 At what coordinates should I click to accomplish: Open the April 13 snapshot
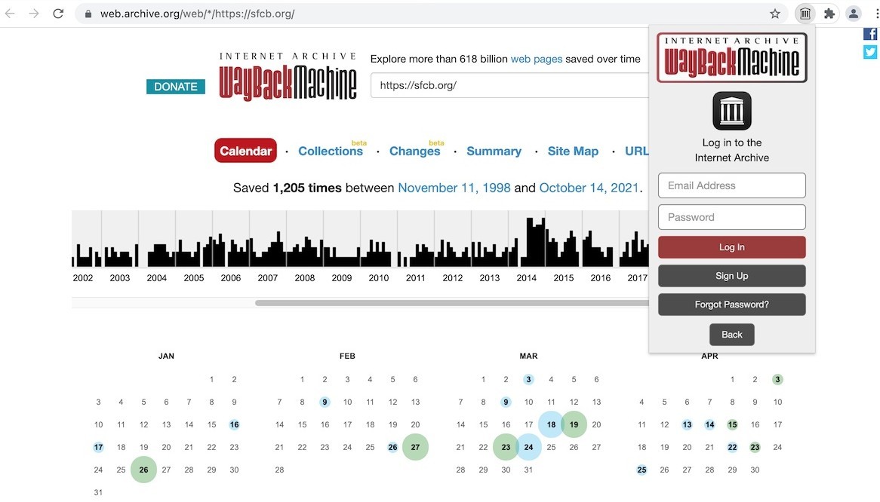(687, 424)
